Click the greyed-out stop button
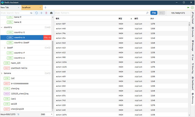The width and height of the screenshot is (195, 117). 161,13
